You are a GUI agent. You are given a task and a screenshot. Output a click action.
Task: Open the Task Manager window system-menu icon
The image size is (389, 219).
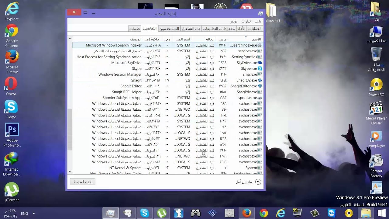(260, 13)
